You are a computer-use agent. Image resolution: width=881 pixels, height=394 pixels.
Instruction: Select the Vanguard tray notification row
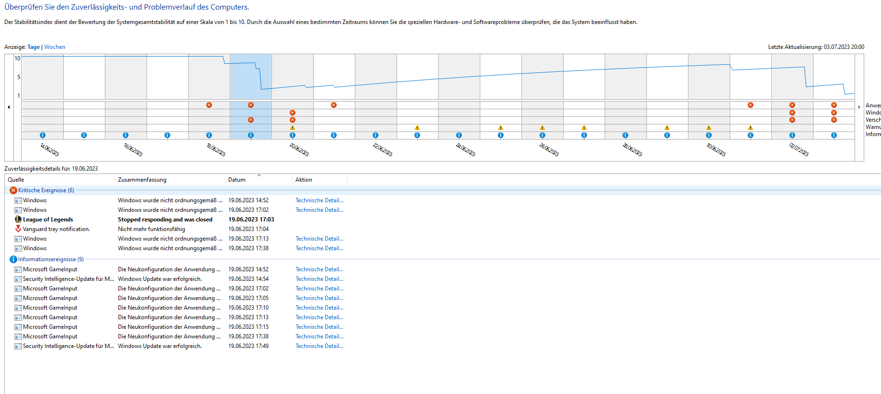tap(176, 229)
